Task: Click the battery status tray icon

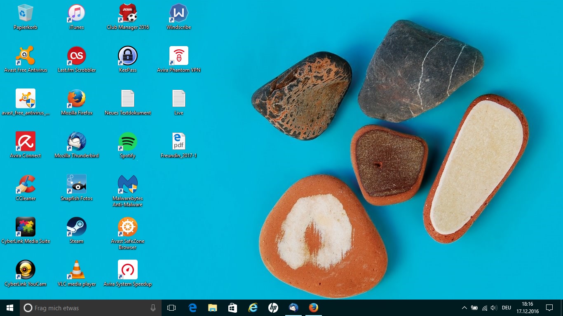Action: [x=474, y=308]
